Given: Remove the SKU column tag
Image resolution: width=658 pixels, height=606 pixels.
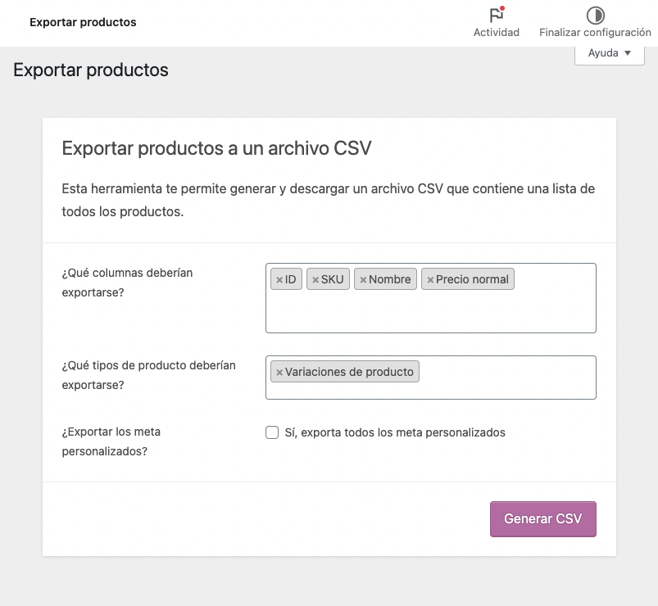Looking at the screenshot, I should tap(315, 280).
